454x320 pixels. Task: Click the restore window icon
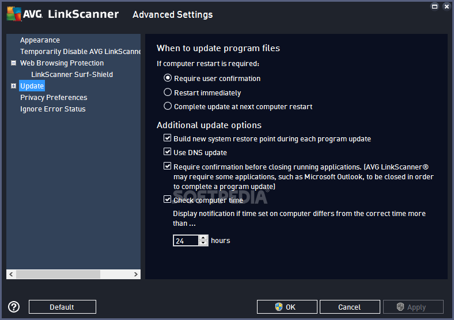434,6
